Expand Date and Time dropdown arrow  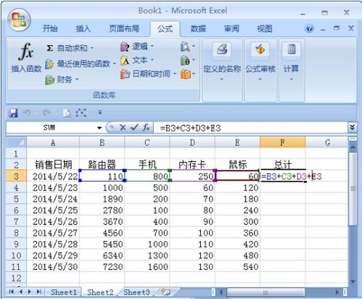tap(174, 73)
